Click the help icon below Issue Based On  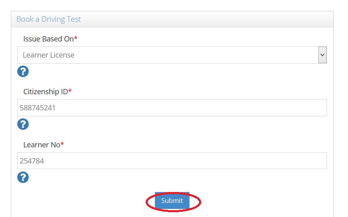(23, 72)
